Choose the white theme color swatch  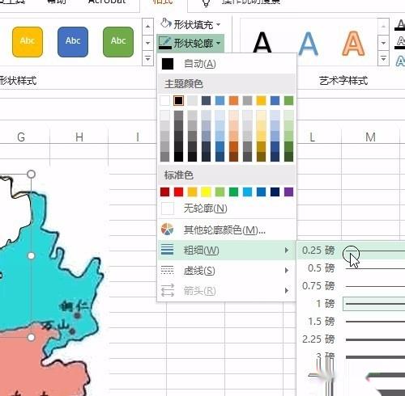pos(164,101)
